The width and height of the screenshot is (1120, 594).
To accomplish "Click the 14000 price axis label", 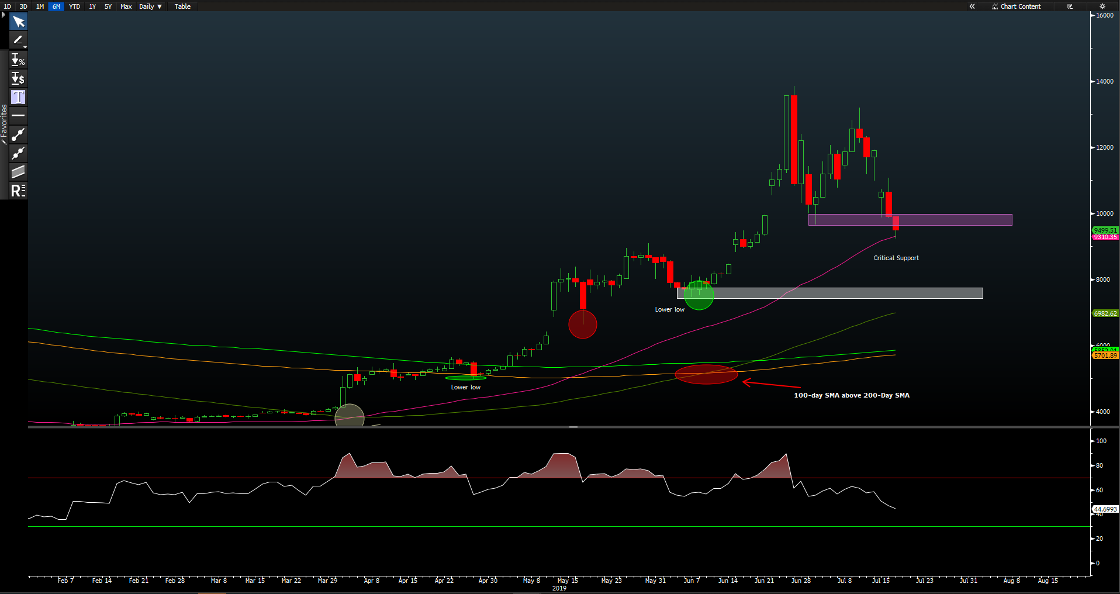I will click(x=1105, y=81).
